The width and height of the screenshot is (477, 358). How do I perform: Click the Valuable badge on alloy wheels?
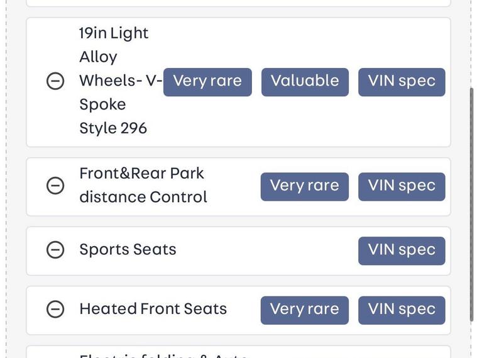click(305, 82)
